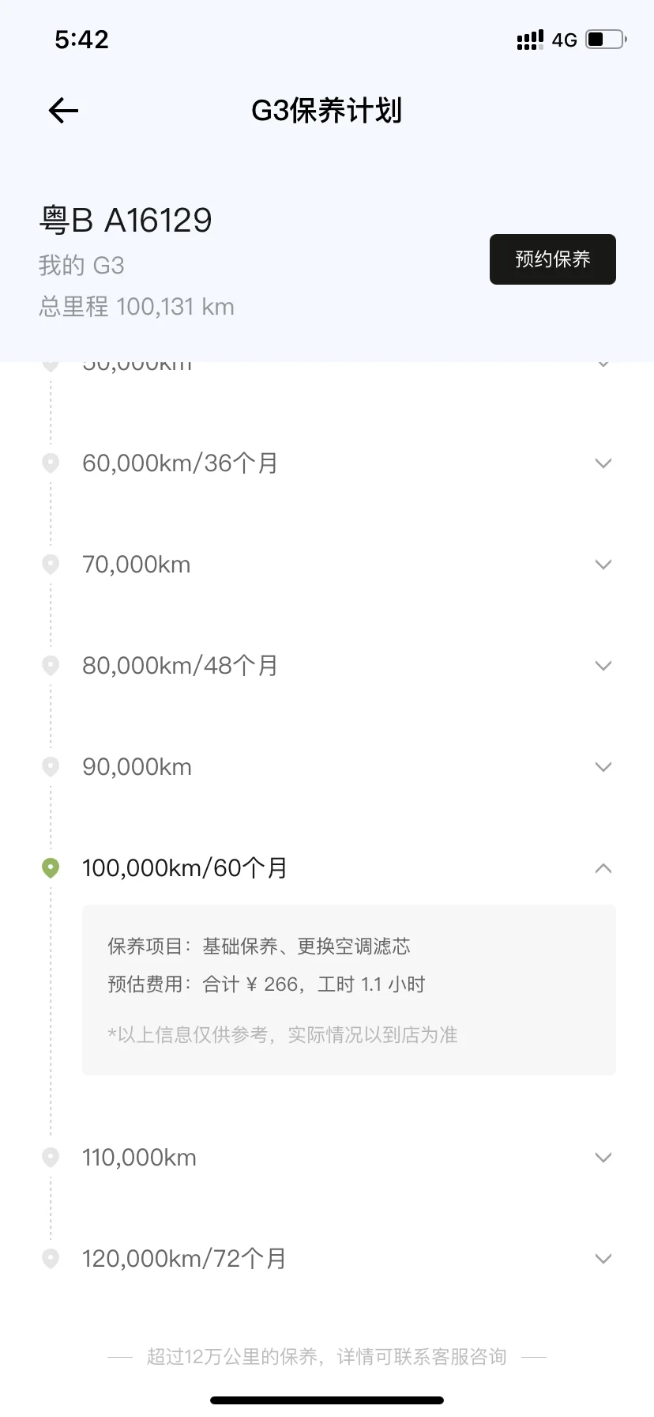Screen dimensions: 654x1417
Task: Collapse the 100,000km/60个月 section chevron
Action: (x=603, y=868)
